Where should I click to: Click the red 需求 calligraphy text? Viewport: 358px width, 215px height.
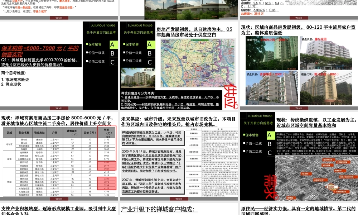point(271,187)
